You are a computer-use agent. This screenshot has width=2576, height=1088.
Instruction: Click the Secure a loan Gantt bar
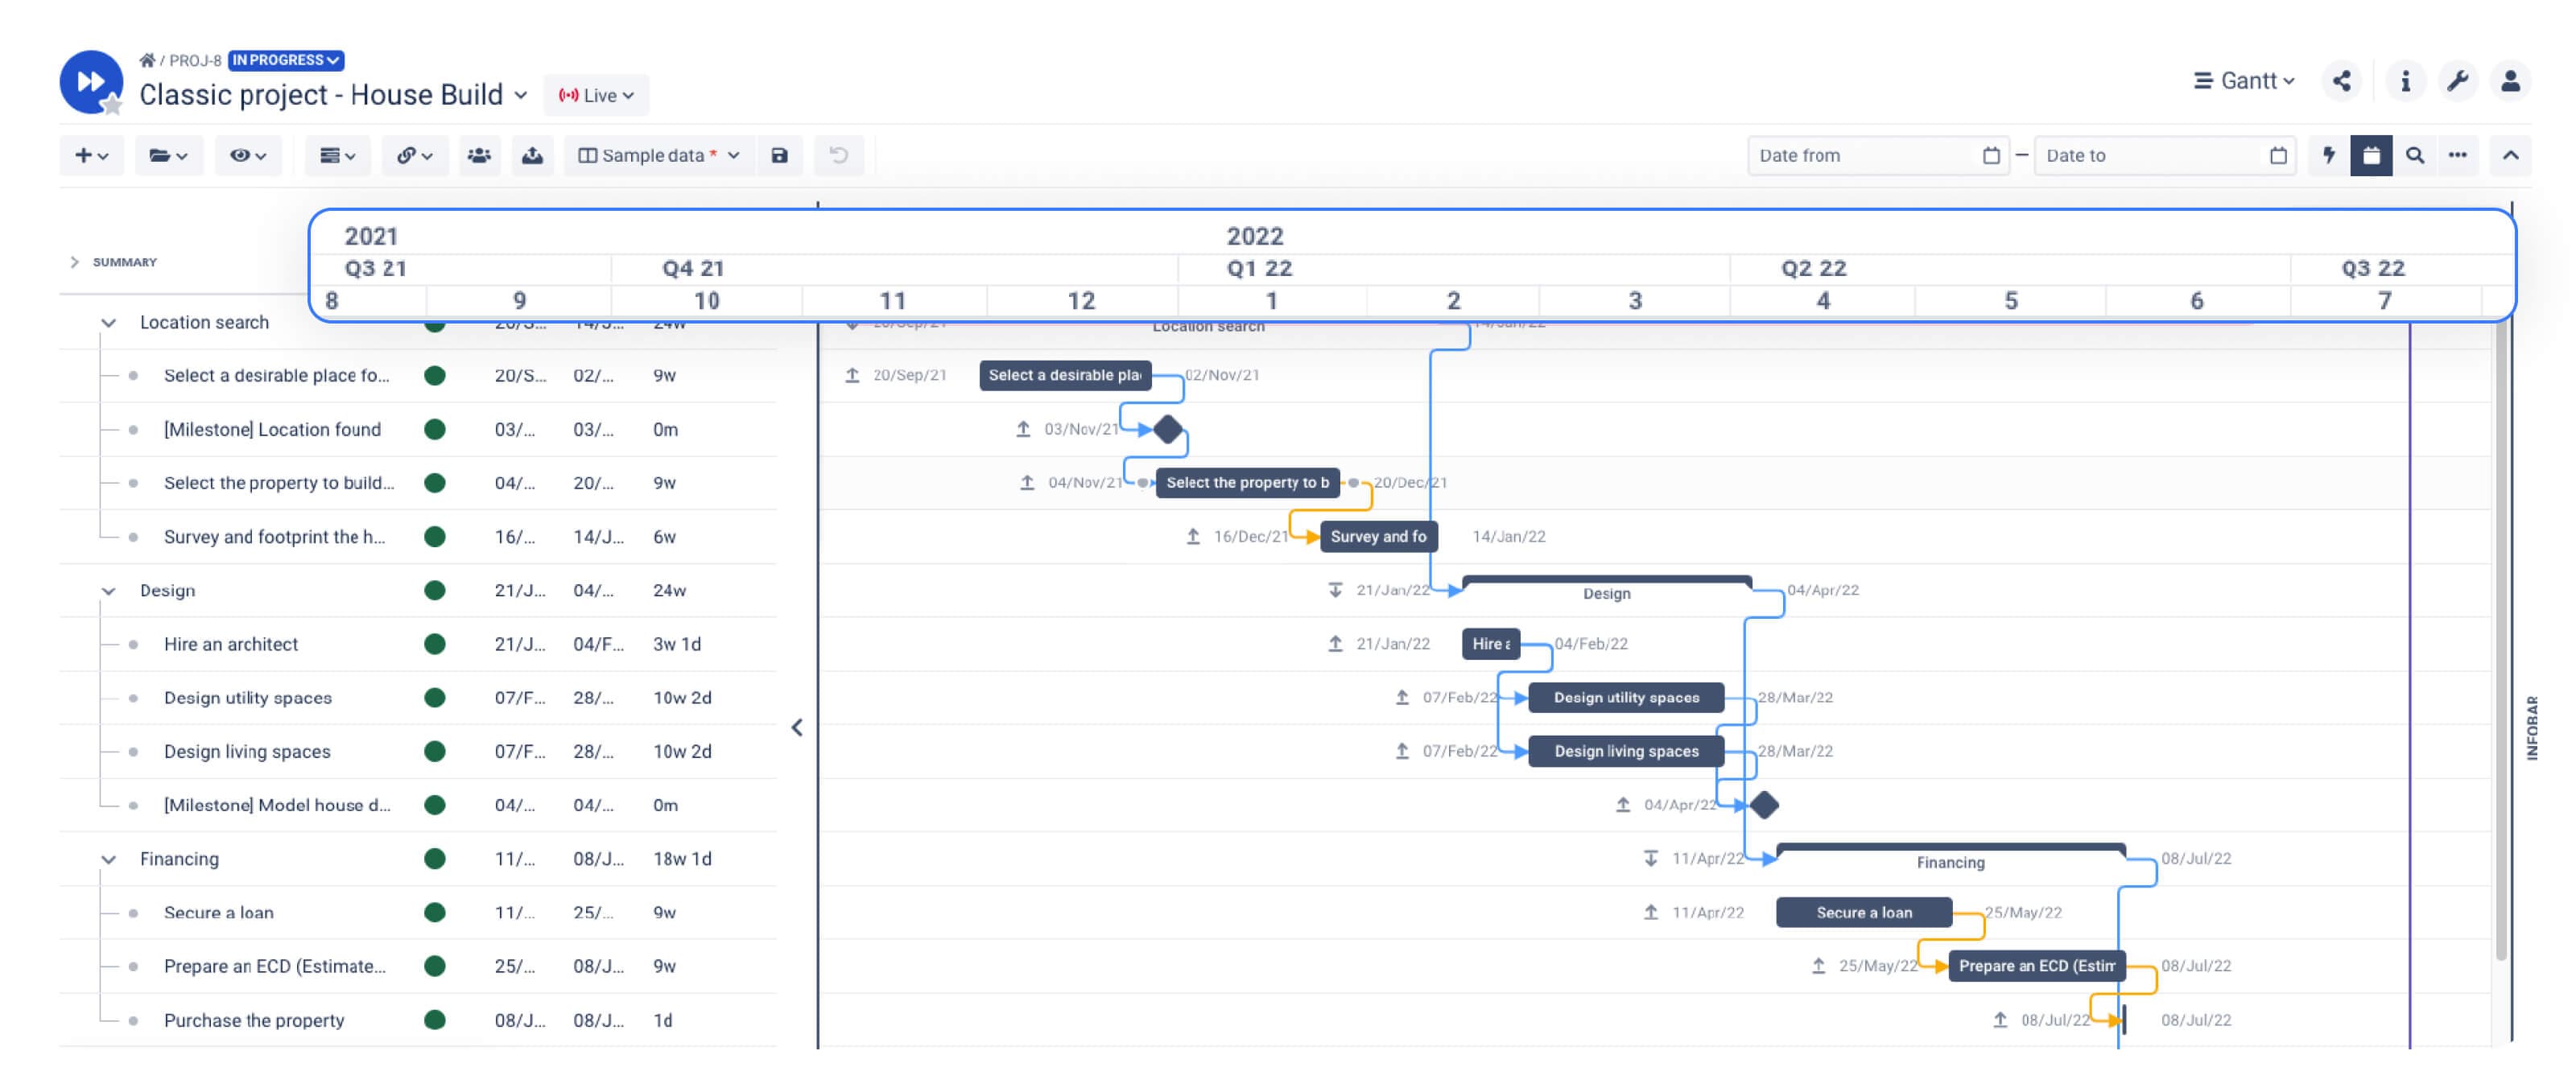[1864, 912]
